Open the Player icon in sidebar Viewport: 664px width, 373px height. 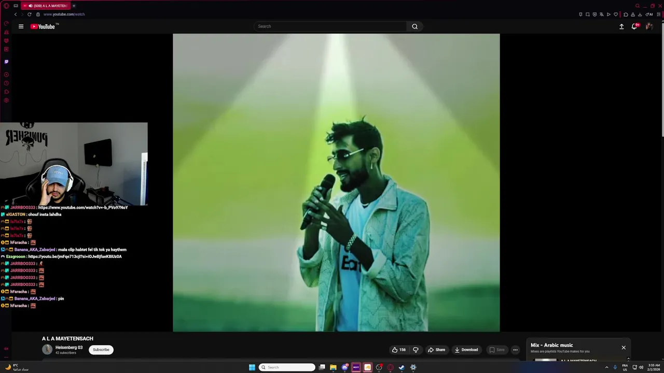6,75
